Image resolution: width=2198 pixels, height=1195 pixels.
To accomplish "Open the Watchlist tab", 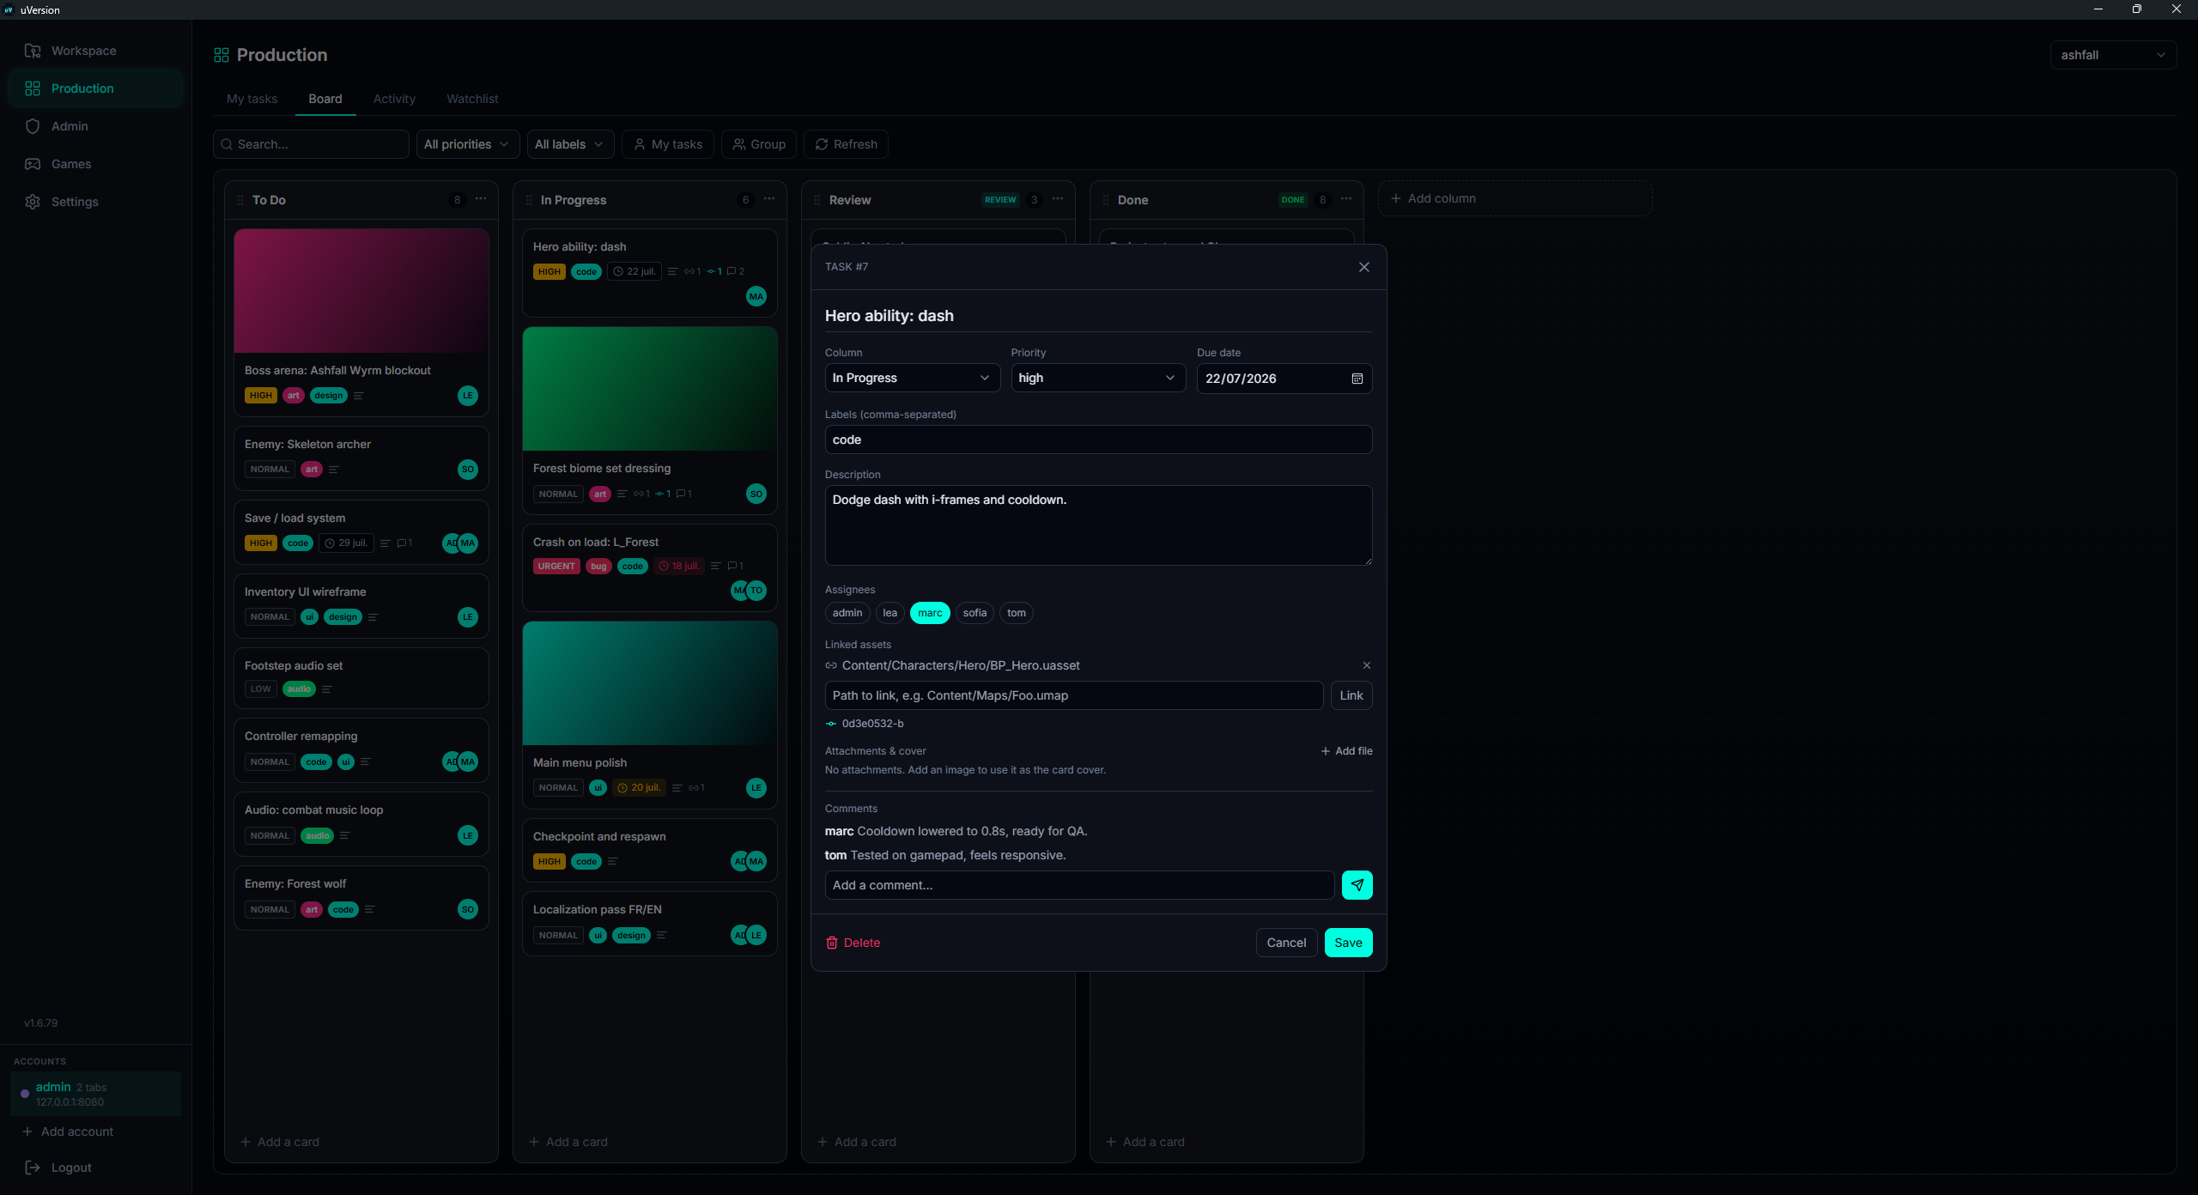I will [x=472, y=99].
